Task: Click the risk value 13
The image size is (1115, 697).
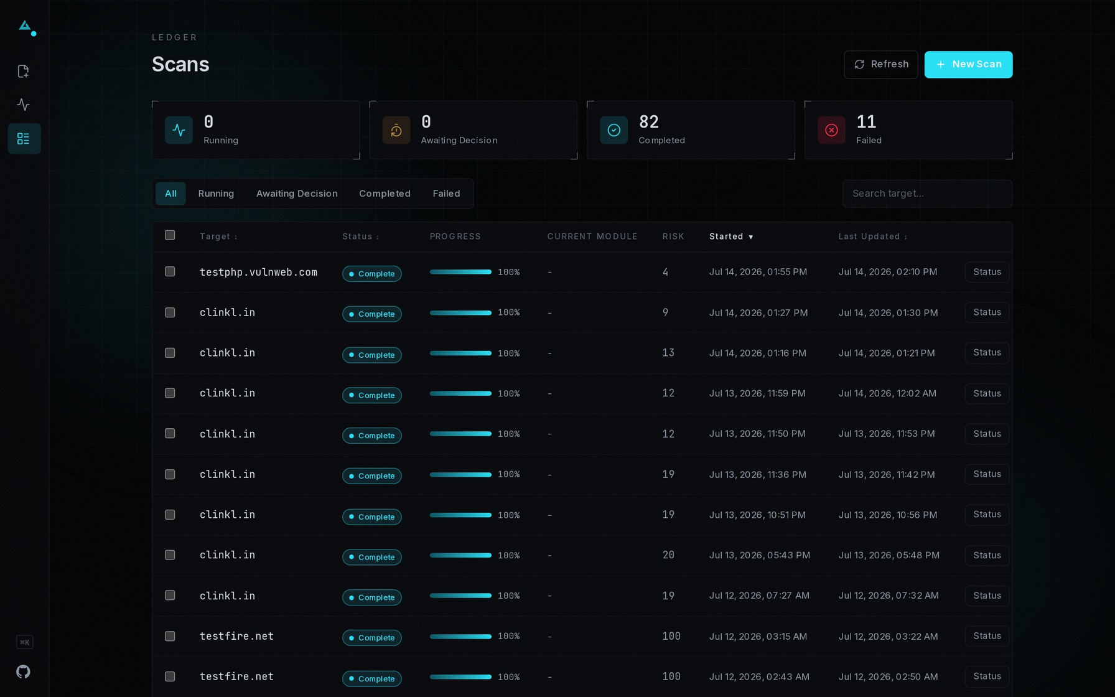Action: click(x=668, y=353)
